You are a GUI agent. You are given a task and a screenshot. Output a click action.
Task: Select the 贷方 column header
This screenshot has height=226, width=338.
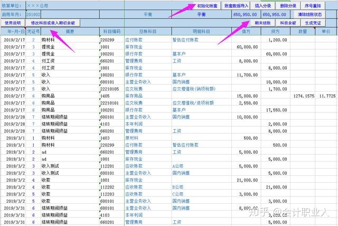pos(275,32)
